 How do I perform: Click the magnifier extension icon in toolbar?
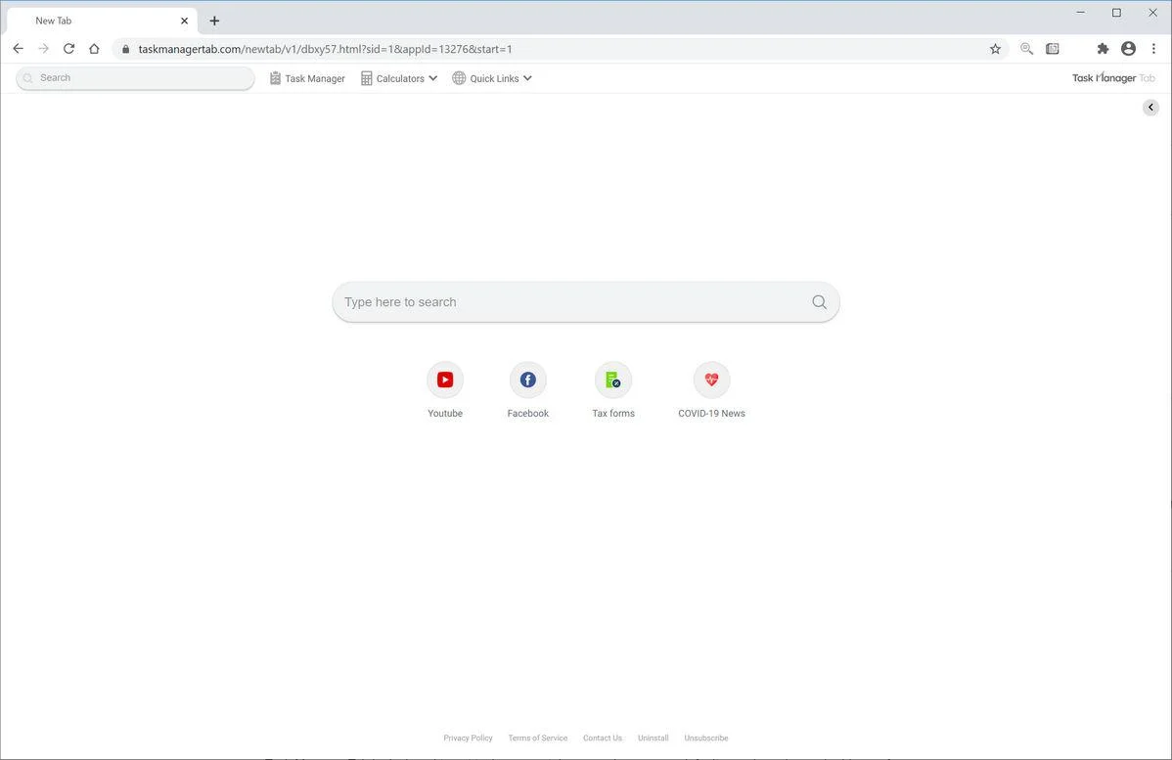click(1026, 49)
